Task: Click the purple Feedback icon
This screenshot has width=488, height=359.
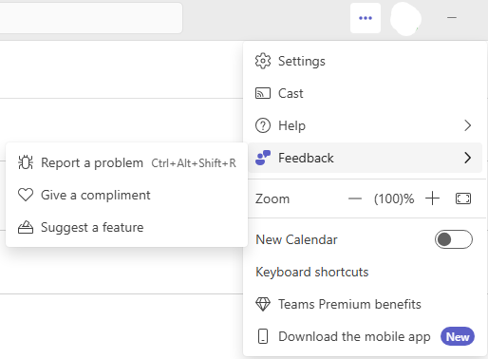Action: point(263,158)
